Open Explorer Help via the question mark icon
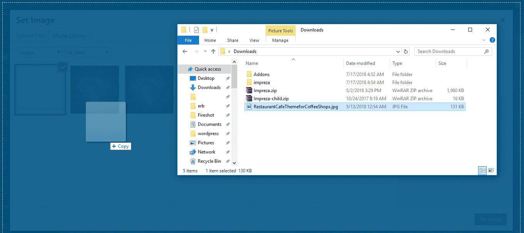Image resolution: width=524 pixels, height=233 pixels. pyautogui.click(x=492, y=40)
